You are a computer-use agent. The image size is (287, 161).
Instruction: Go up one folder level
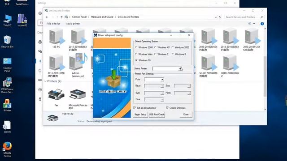[x=61, y=17]
